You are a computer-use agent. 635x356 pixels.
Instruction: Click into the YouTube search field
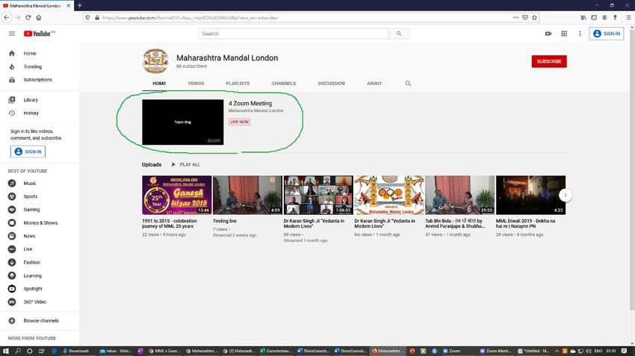[293, 34]
